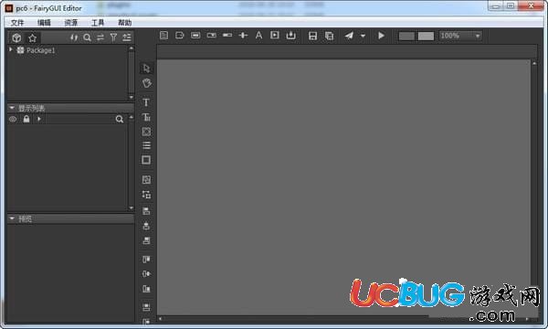Viewport: 548px width, 329px height.
Task: Collapse the preview panel header
Action: click(12, 218)
